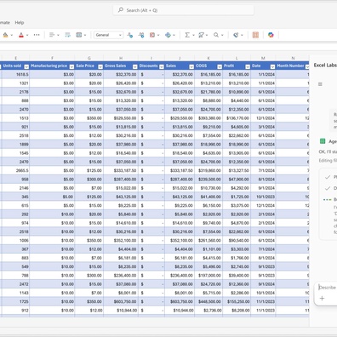Click the sort and filter icon
Image resolution: width=337 pixels, height=337 pixels.
tap(201, 35)
